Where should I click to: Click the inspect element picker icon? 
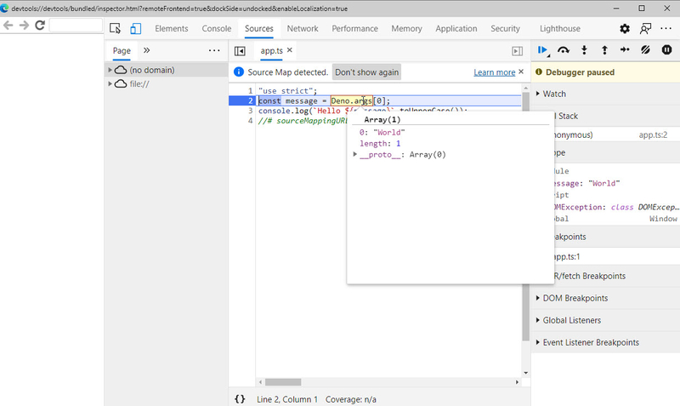point(116,28)
